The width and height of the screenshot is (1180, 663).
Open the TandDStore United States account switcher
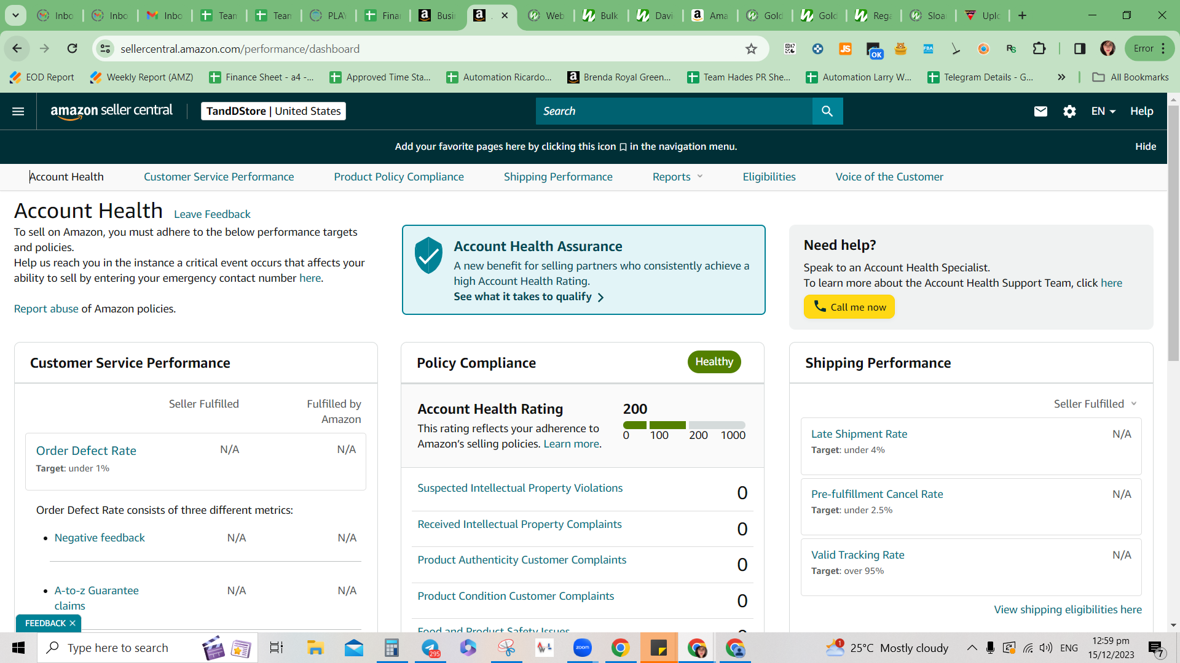273,111
